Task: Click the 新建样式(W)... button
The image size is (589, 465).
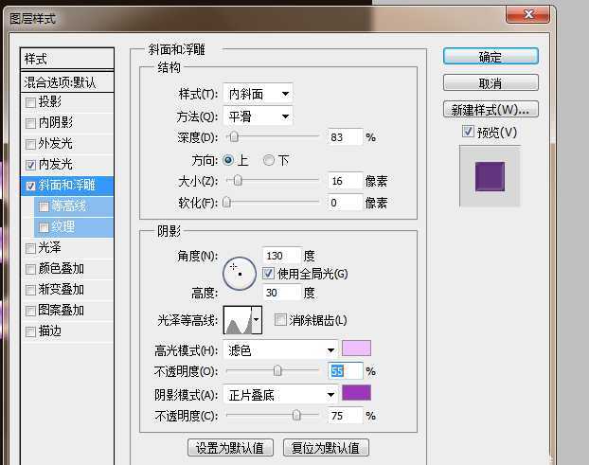Action: click(491, 109)
